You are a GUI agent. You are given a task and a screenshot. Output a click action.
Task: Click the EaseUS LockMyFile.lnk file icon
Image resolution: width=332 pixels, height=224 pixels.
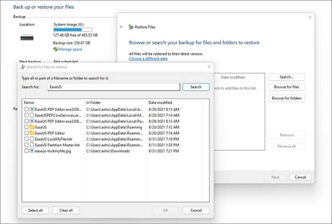coord(32,139)
